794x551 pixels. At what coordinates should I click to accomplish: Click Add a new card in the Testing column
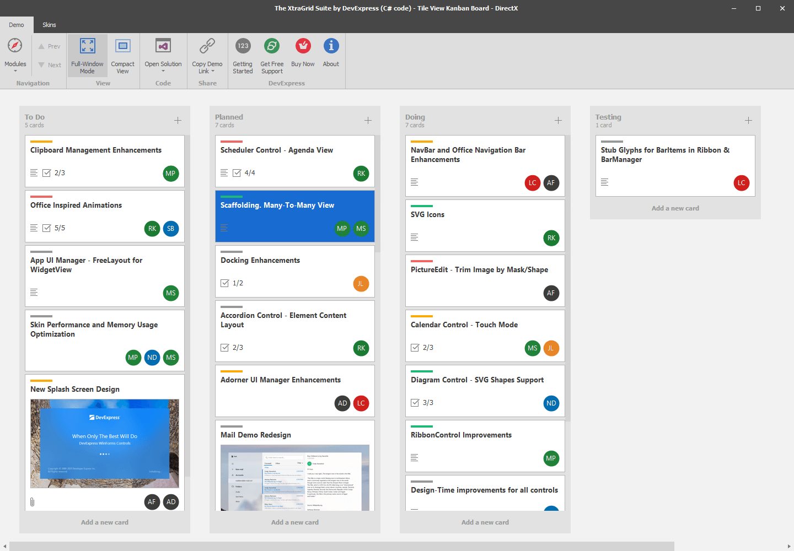tap(675, 208)
